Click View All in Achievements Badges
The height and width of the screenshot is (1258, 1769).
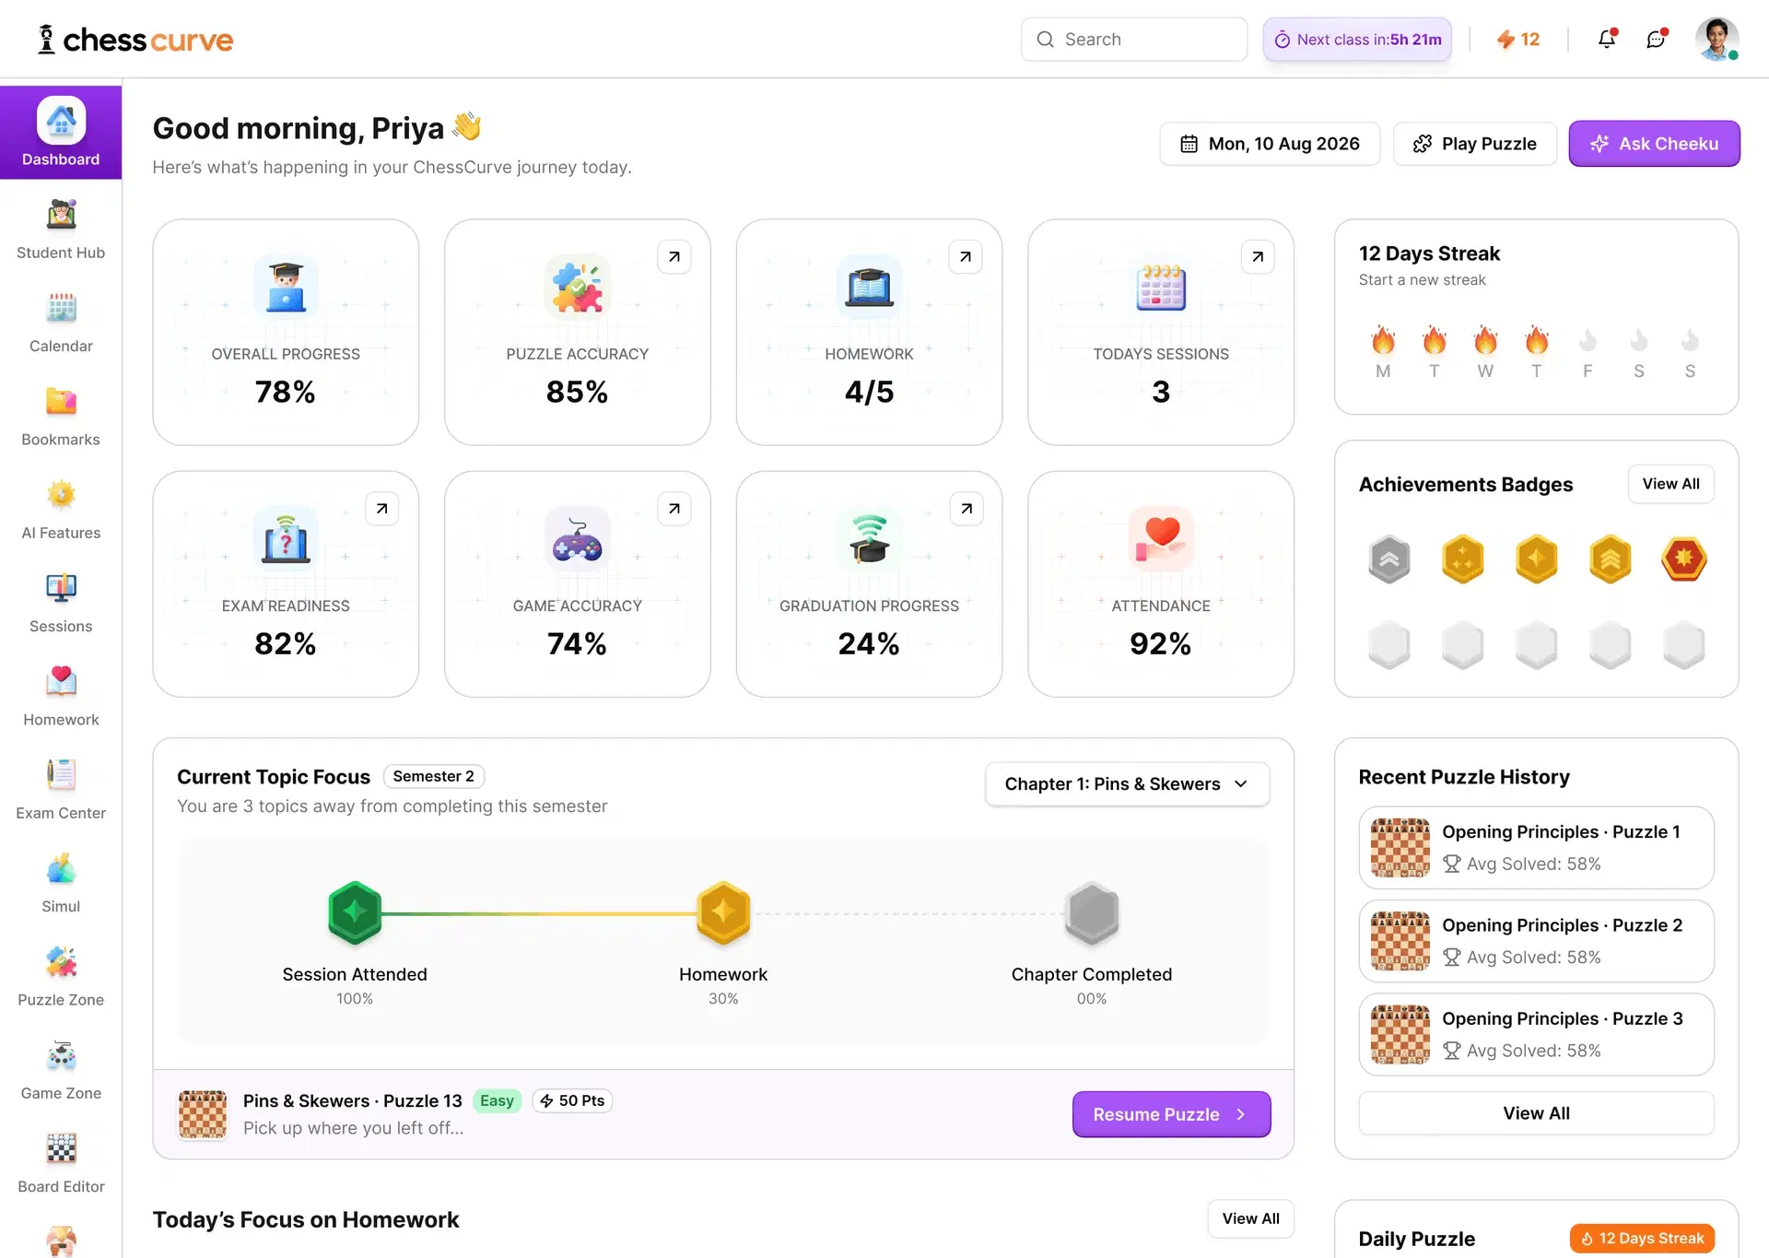1670,484
